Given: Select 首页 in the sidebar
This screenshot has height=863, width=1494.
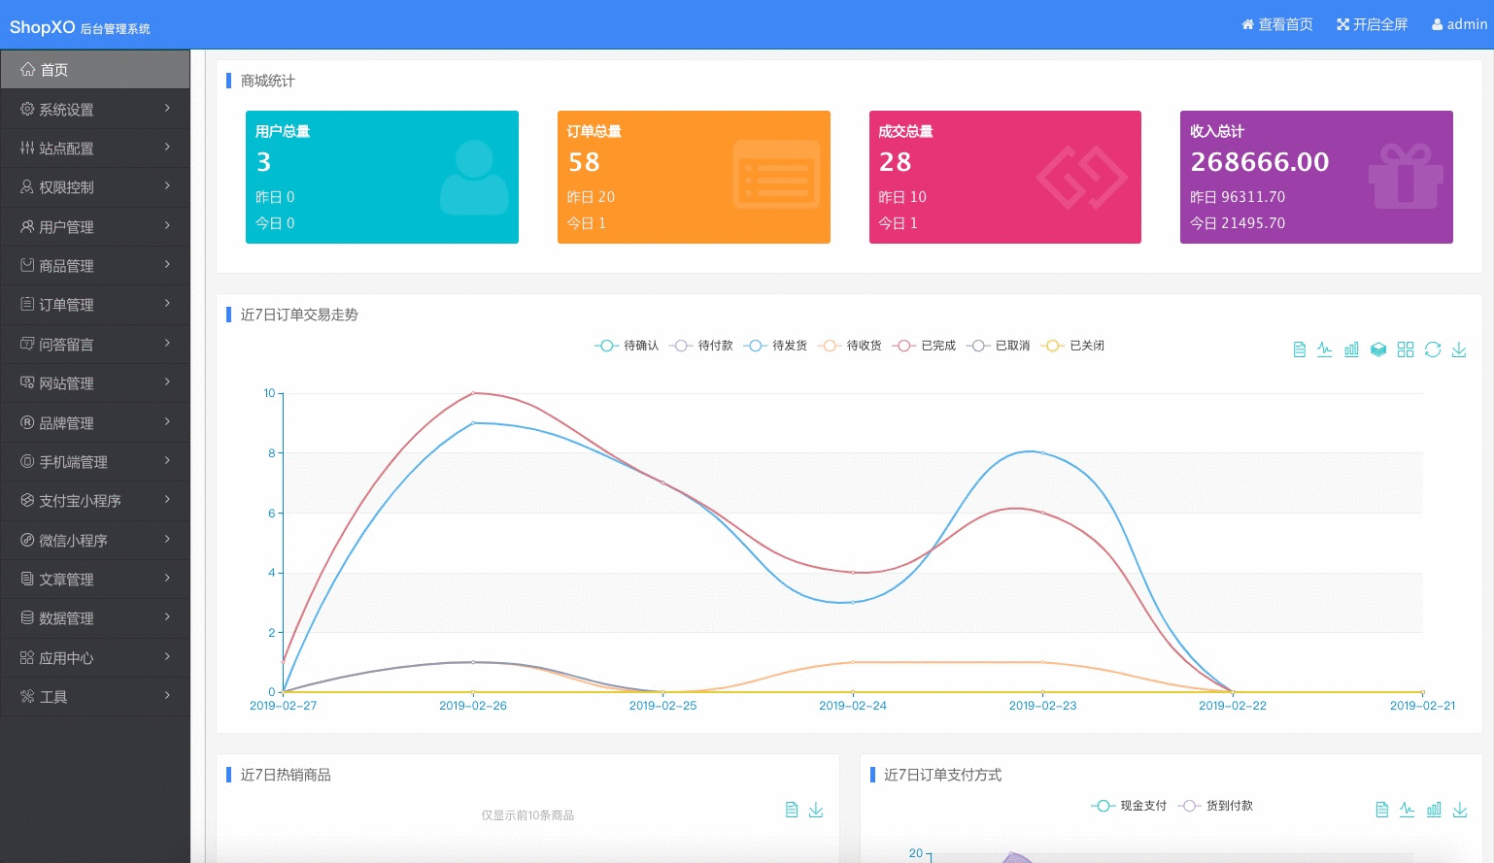Looking at the screenshot, I should (x=95, y=70).
